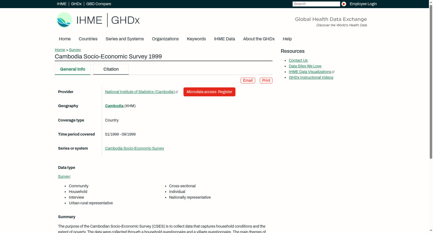Open Contact Us resource link
433x233 pixels.
pyautogui.click(x=298, y=60)
